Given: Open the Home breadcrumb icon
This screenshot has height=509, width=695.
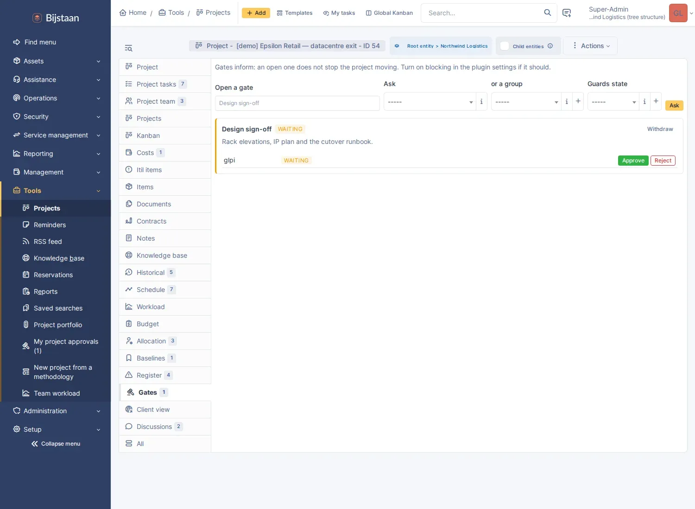Looking at the screenshot, I should pos(123,12).
